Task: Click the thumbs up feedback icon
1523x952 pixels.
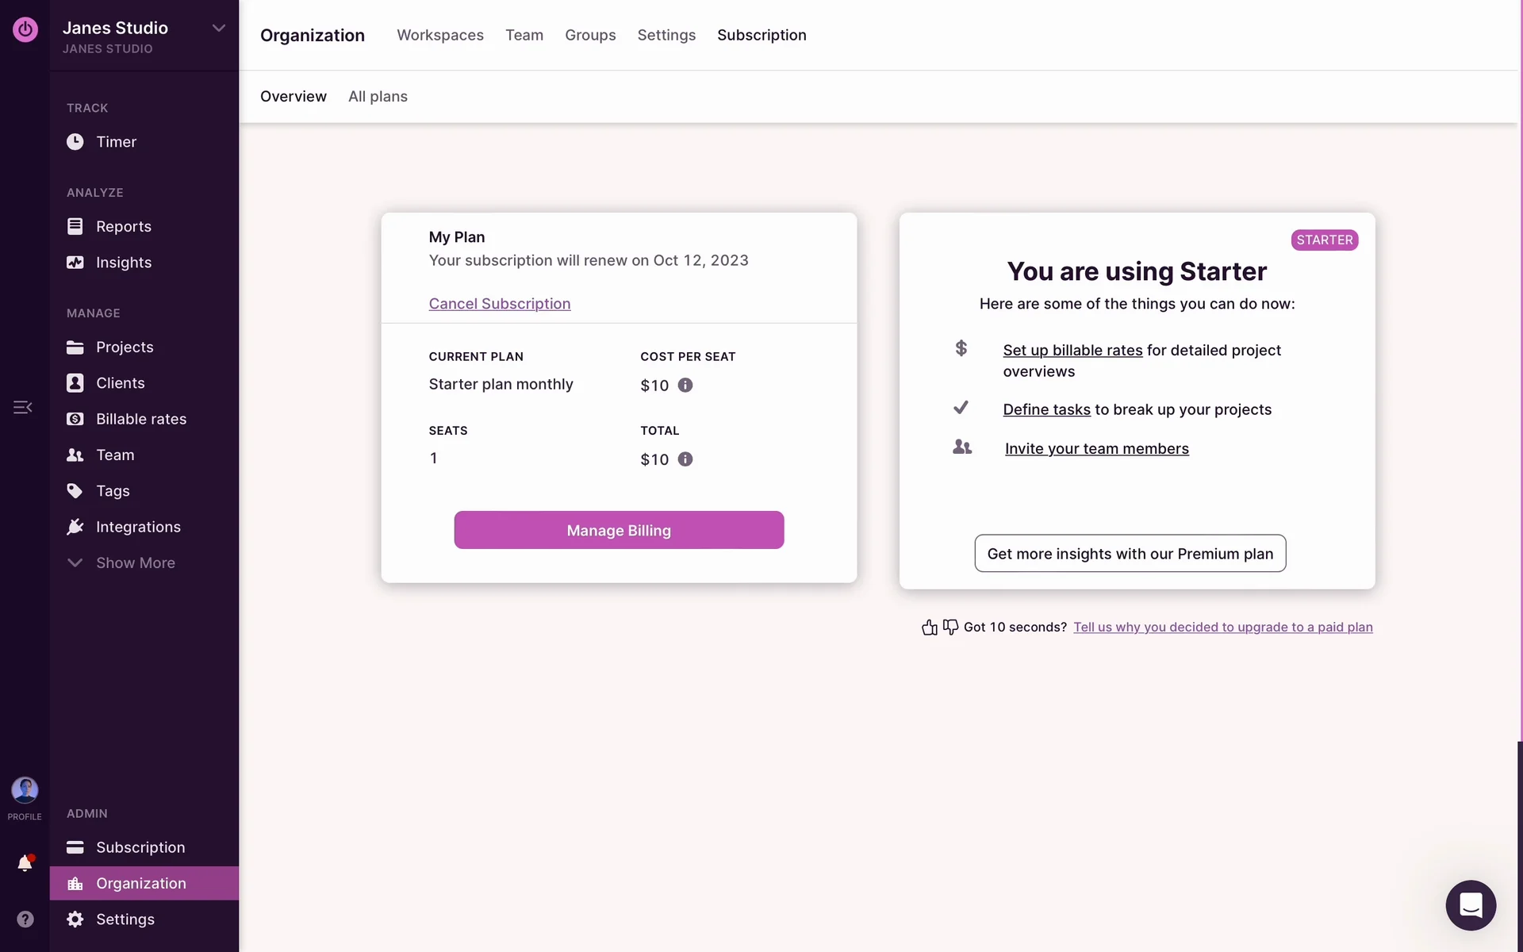Action: click(x=930, y=628)
